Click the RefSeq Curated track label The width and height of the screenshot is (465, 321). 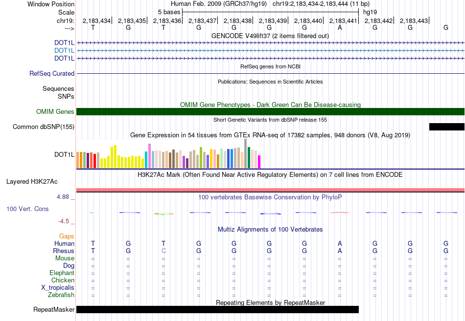click(51, 73)
